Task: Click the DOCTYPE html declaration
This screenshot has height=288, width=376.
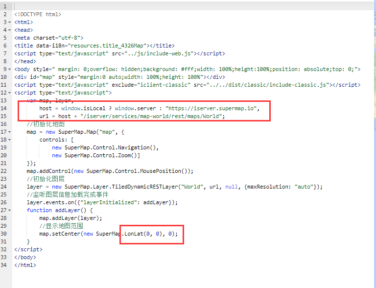Action: click(38, 14)
